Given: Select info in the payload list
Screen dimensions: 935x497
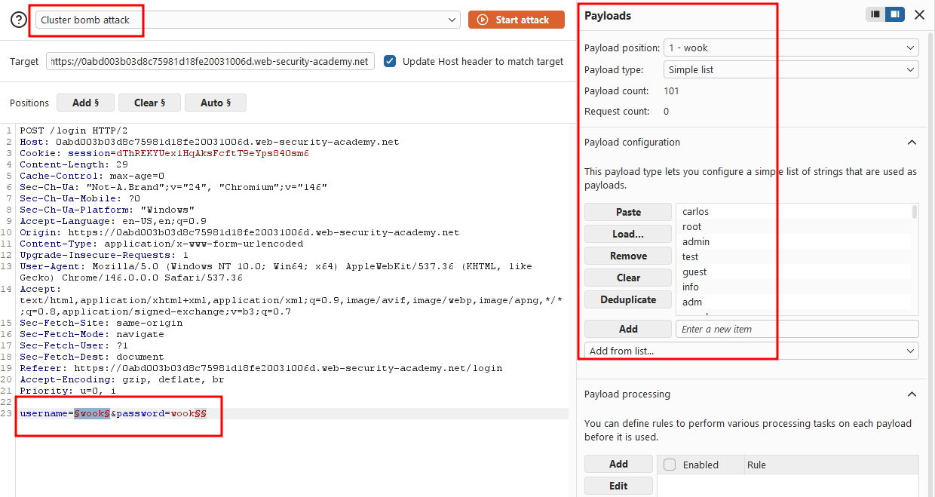Looking at the screenshot, I should [793, 287].
